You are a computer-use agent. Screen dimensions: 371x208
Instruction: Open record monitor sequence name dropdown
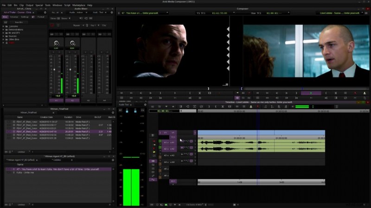tap(362, 13)
